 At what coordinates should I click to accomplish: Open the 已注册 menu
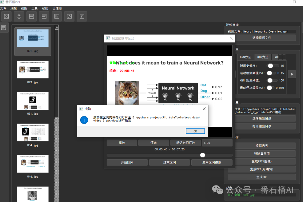pos(57,8)
